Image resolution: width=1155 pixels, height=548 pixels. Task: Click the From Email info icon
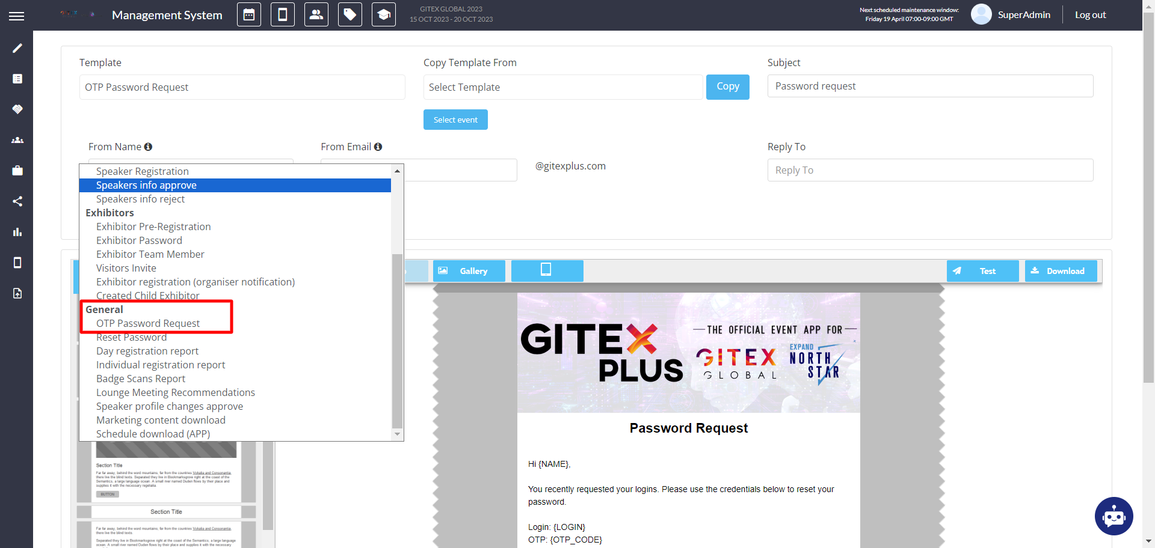[378, 147]
